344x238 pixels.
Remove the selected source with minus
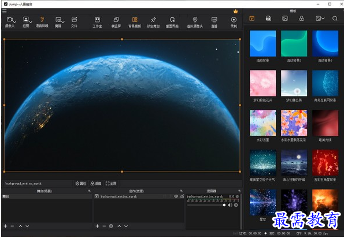[104, 226]
